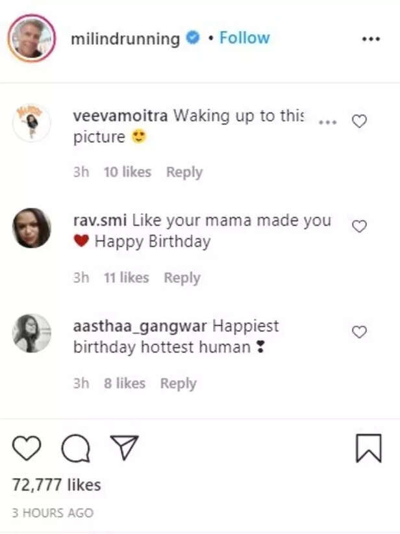Open options for veevamoitra's comment
The height and width of the screenshot is (534, 400).
click(x=329, y=121)
